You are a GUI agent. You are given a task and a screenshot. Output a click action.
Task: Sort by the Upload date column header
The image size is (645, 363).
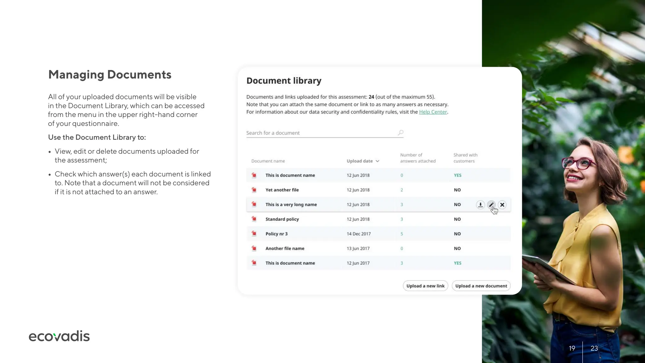359,161
